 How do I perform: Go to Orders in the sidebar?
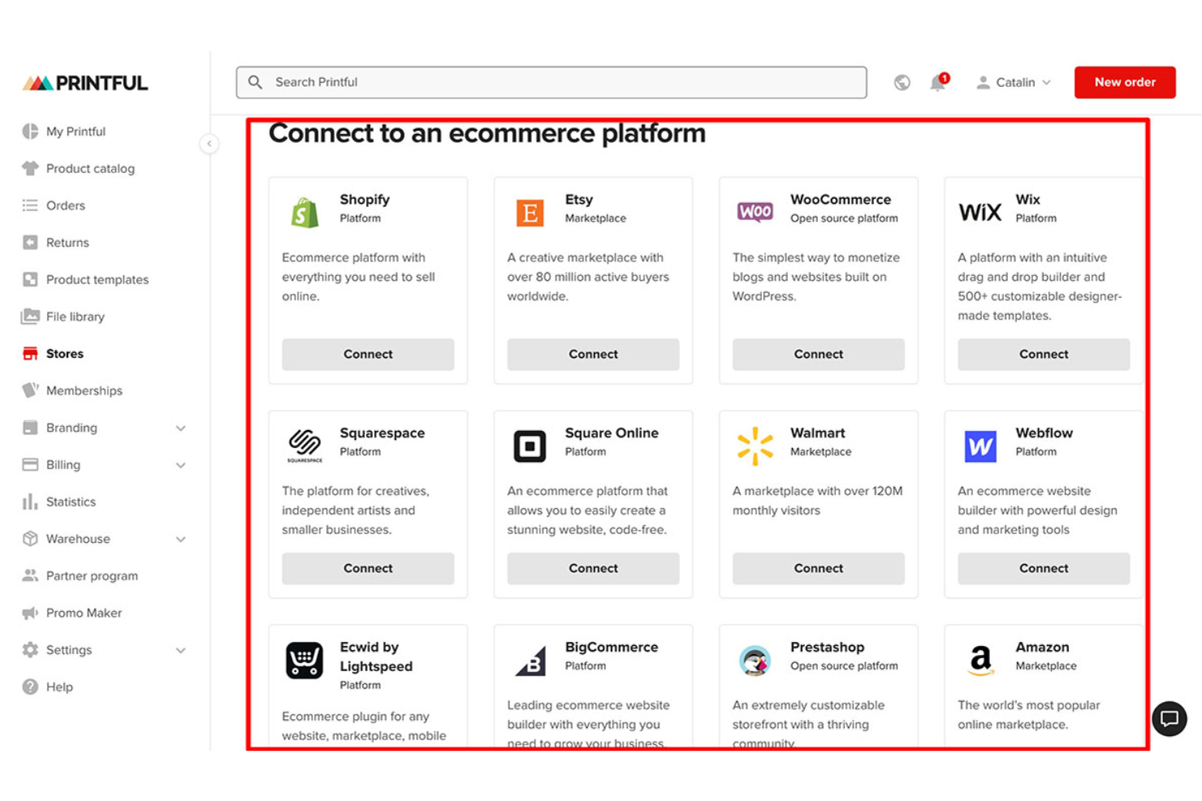coord(65,205)
